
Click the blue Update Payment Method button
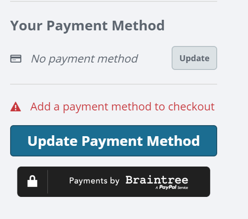(x=114, y=141)
